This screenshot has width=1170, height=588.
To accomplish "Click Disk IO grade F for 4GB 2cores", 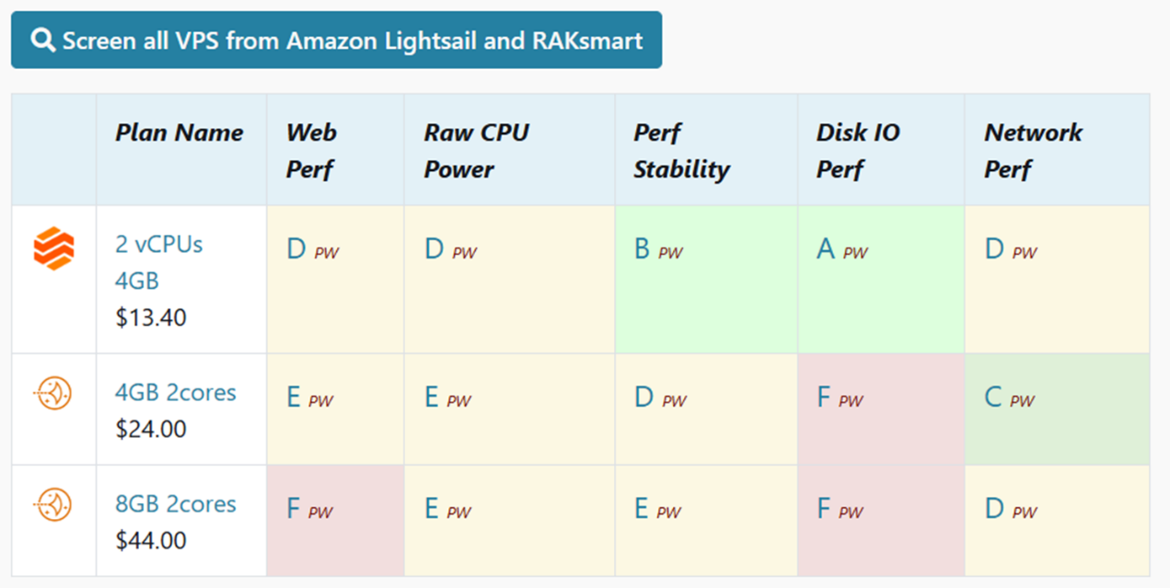I will pos(825,398).
